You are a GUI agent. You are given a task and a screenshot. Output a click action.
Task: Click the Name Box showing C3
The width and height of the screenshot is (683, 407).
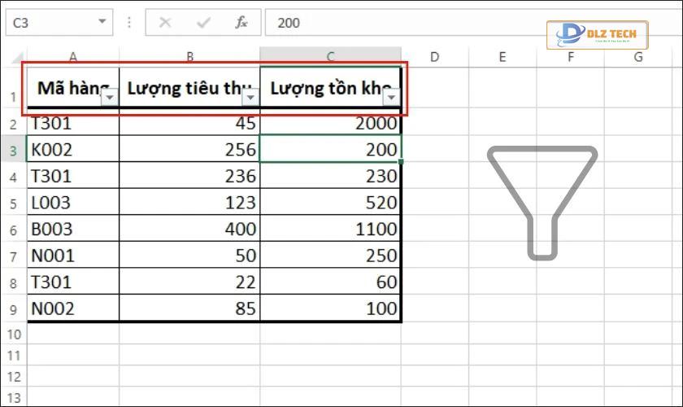(59, 22)
